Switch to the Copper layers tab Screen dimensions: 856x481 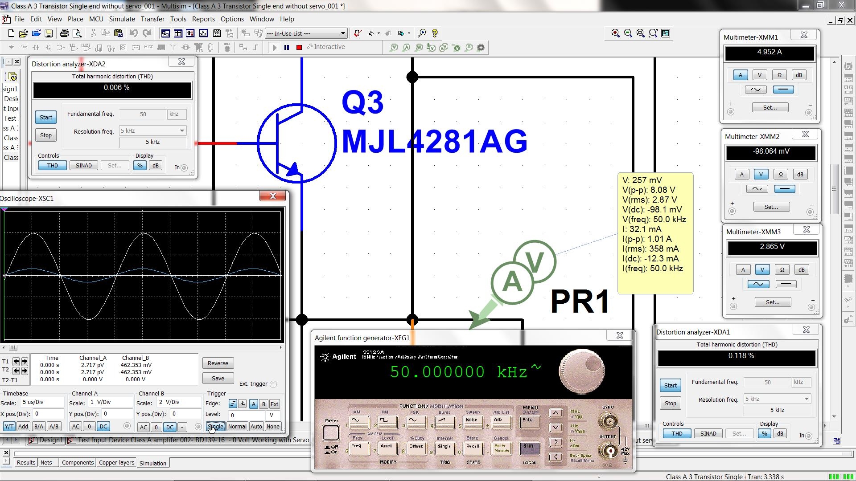tap(116, 463)
